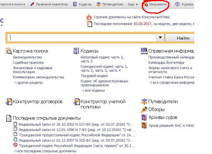
Task: Open the Журнал clock icon
Action: click(177, 4)
